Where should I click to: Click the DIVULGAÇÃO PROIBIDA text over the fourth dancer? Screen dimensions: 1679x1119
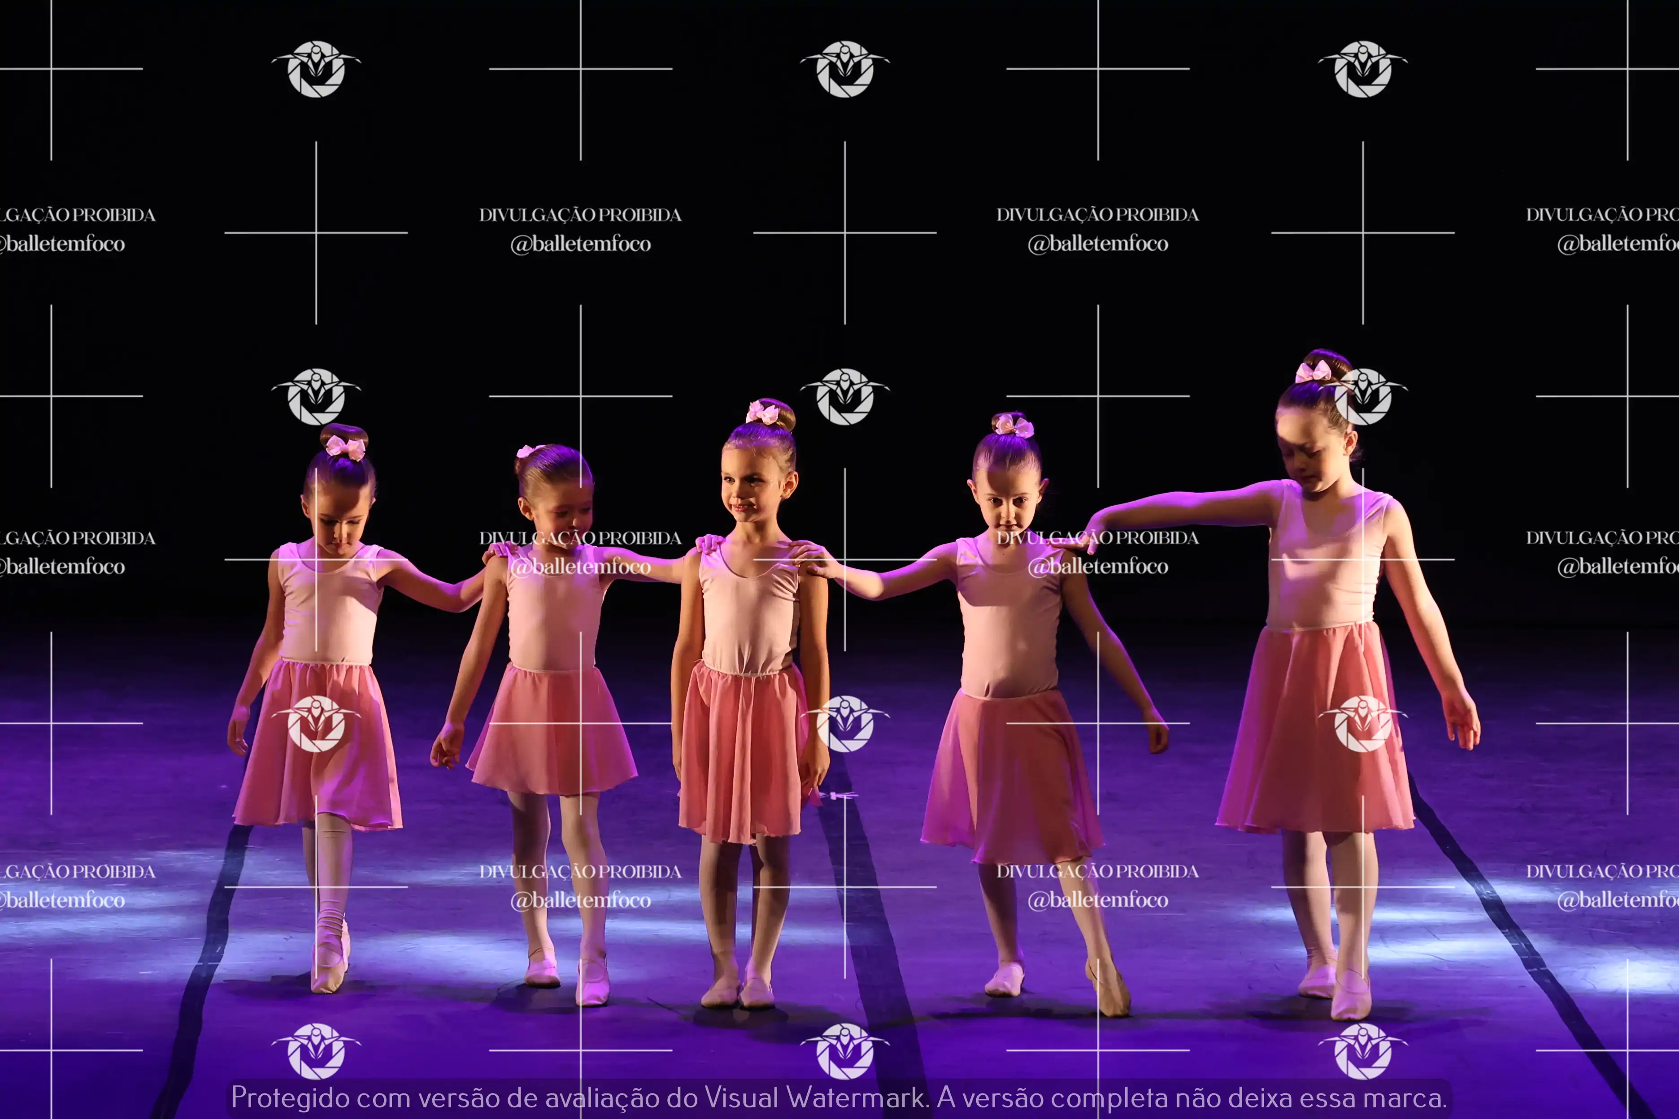[1098, 538]
